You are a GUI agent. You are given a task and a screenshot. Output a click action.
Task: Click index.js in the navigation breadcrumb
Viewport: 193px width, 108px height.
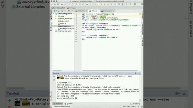[71, 8]
